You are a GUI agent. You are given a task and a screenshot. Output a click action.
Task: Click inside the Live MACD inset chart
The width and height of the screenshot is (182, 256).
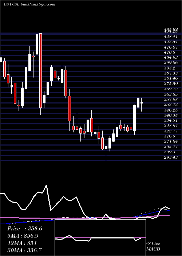point(100,238)
